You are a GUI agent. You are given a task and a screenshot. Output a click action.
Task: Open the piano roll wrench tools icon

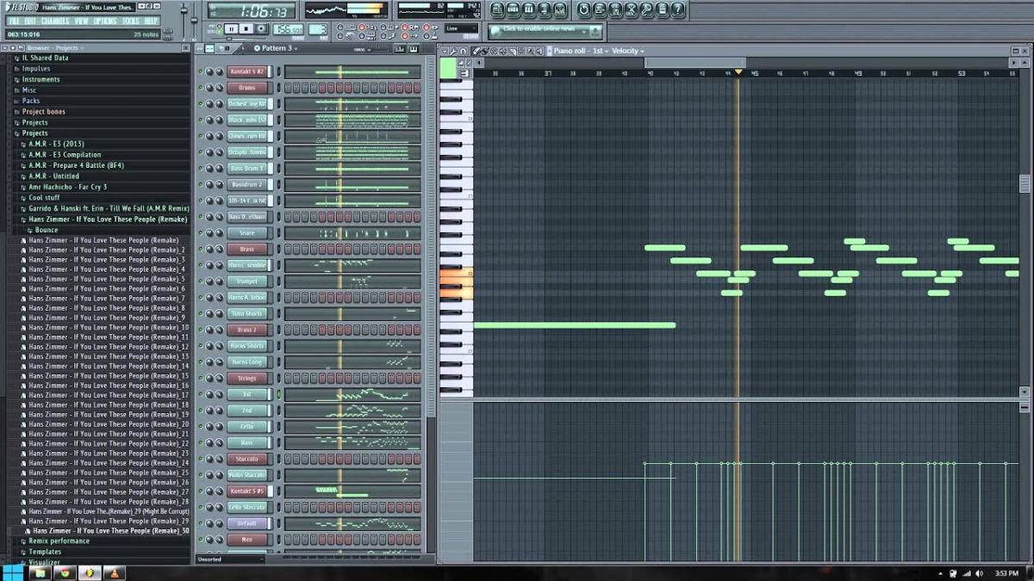452,52
